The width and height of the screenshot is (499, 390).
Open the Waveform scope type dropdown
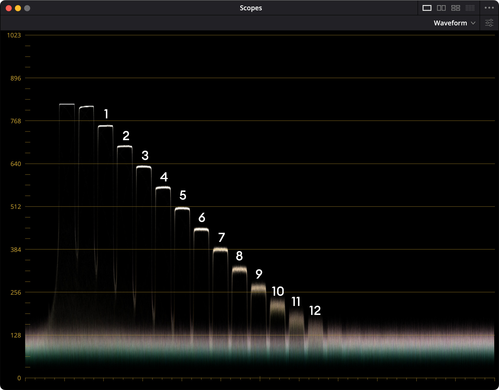[x=450, y=23]
